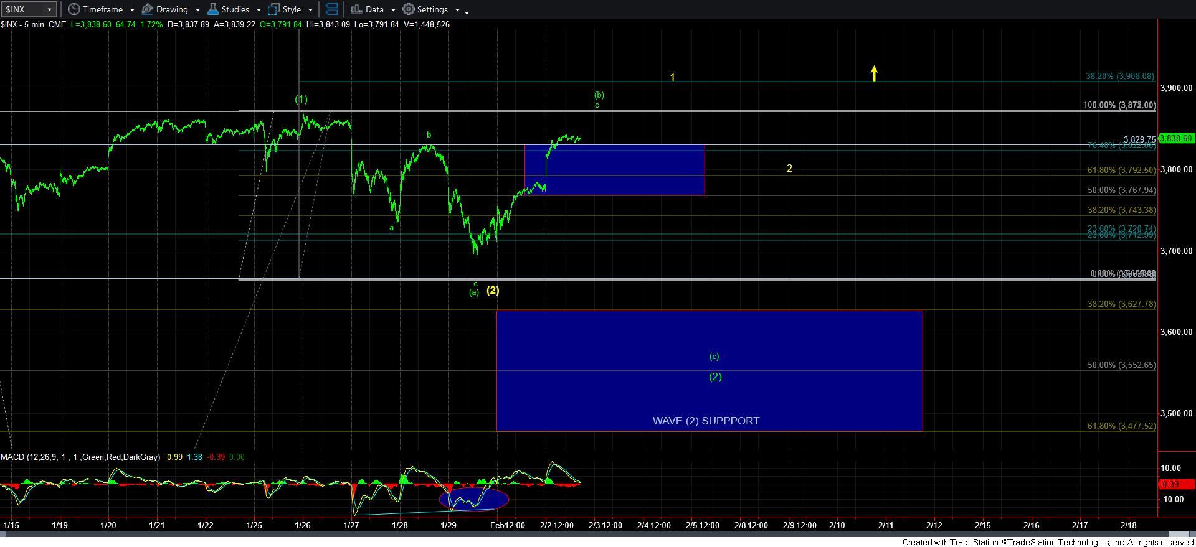Select the yellow wave 1 label

tap(673, 77)
